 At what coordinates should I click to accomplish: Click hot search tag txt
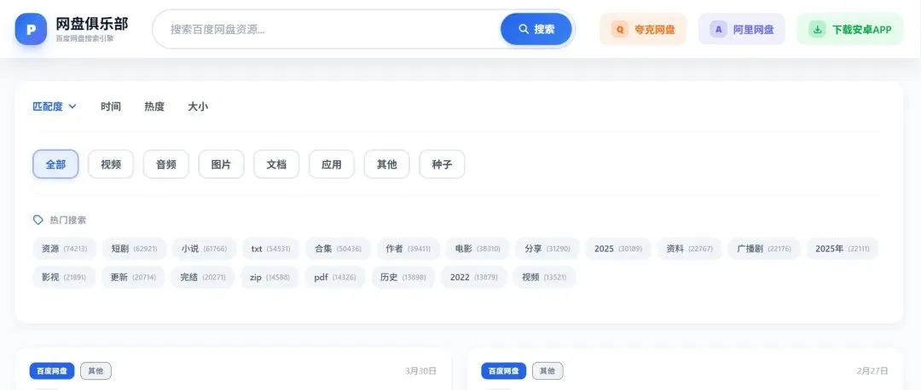pos(271,249)
